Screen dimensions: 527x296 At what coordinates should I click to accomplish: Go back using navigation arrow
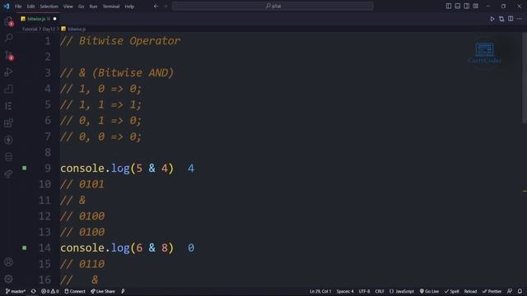(x=156, y=6)
